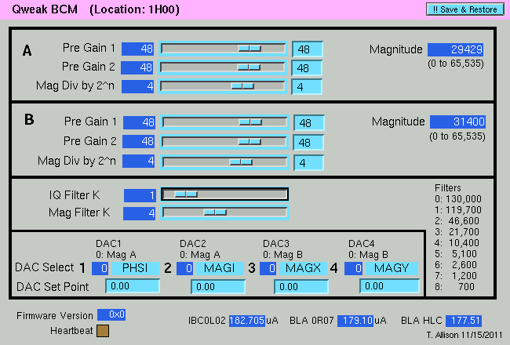Image resolution: width=510 pixels, height=345 pixels.
Task: Click section B Magnitude value 31400
Action: click(457, 122)
